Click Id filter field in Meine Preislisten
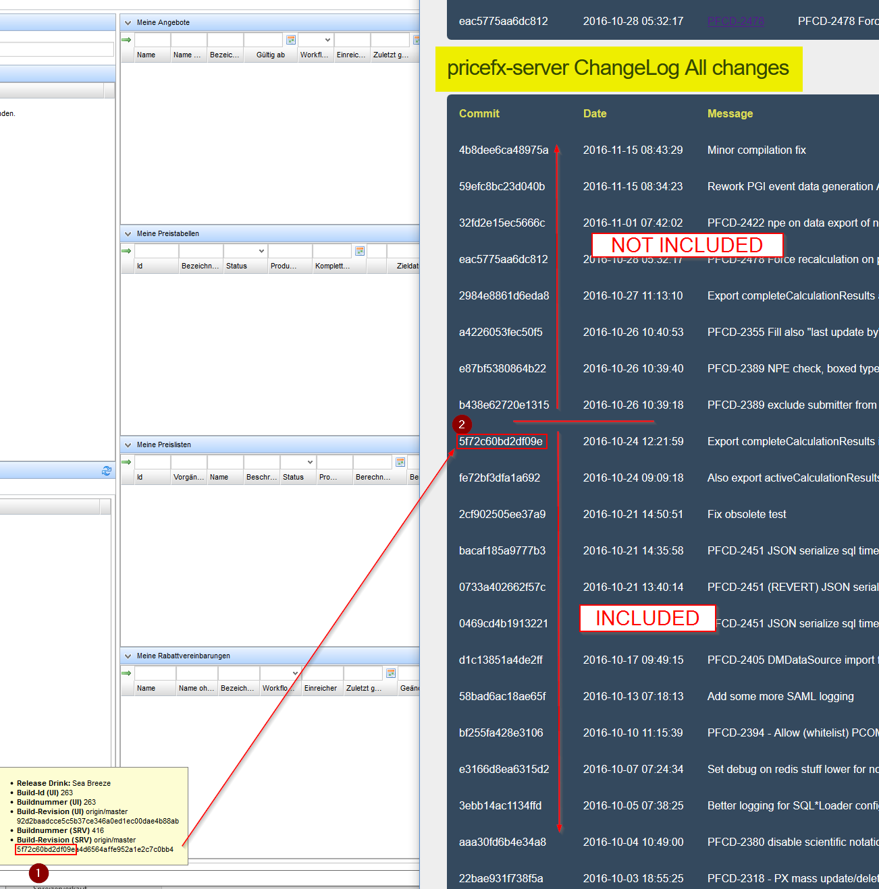The height and width of the screenshot is (889, 879). pos(152,462)
